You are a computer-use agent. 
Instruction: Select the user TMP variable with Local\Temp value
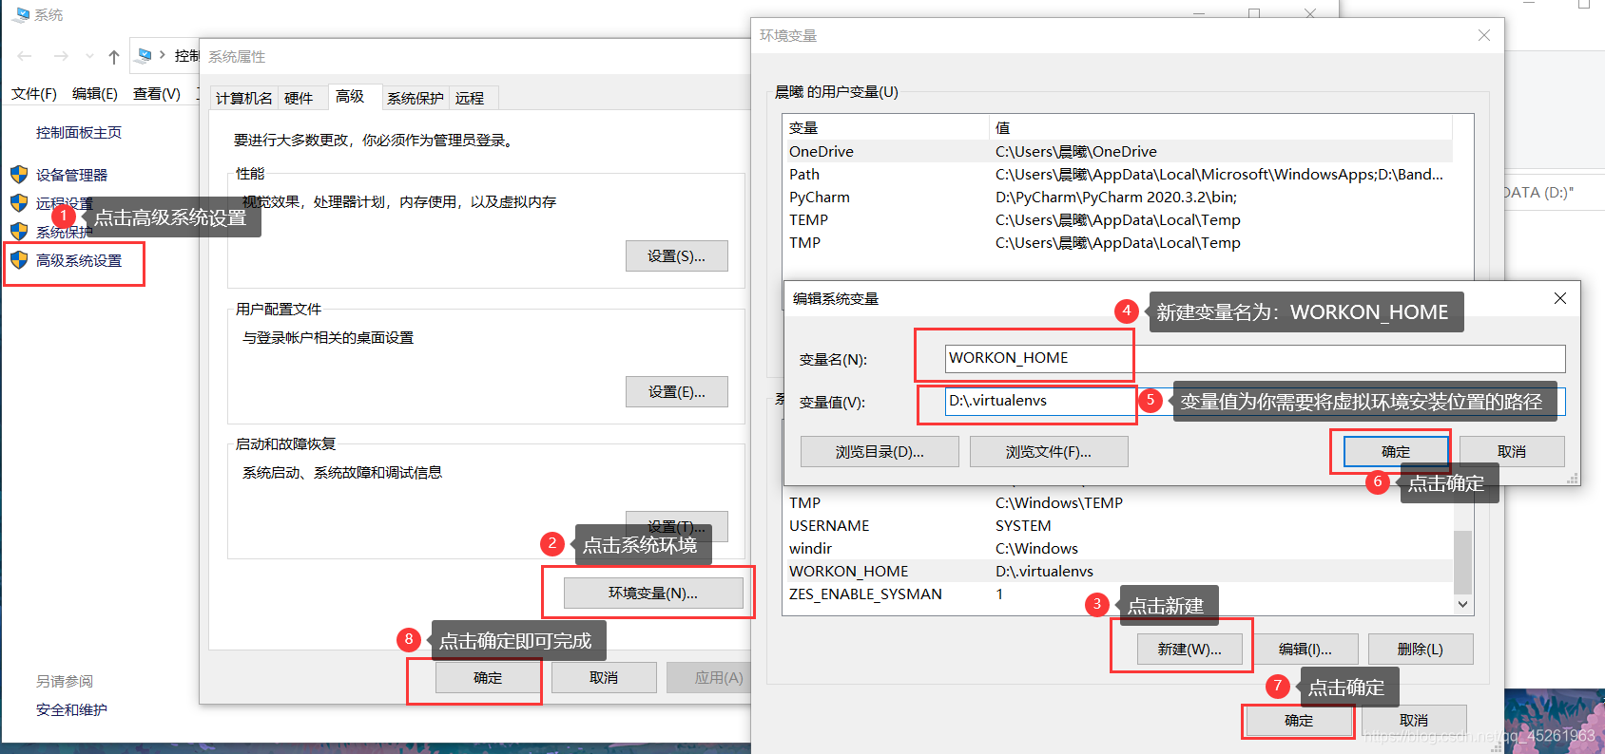tap(1118, 243)
